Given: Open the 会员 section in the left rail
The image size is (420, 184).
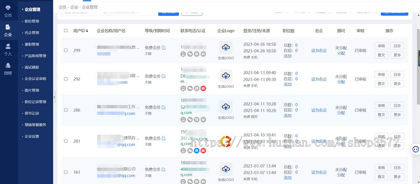Looking at the screenshot, I should pos(8,11).
